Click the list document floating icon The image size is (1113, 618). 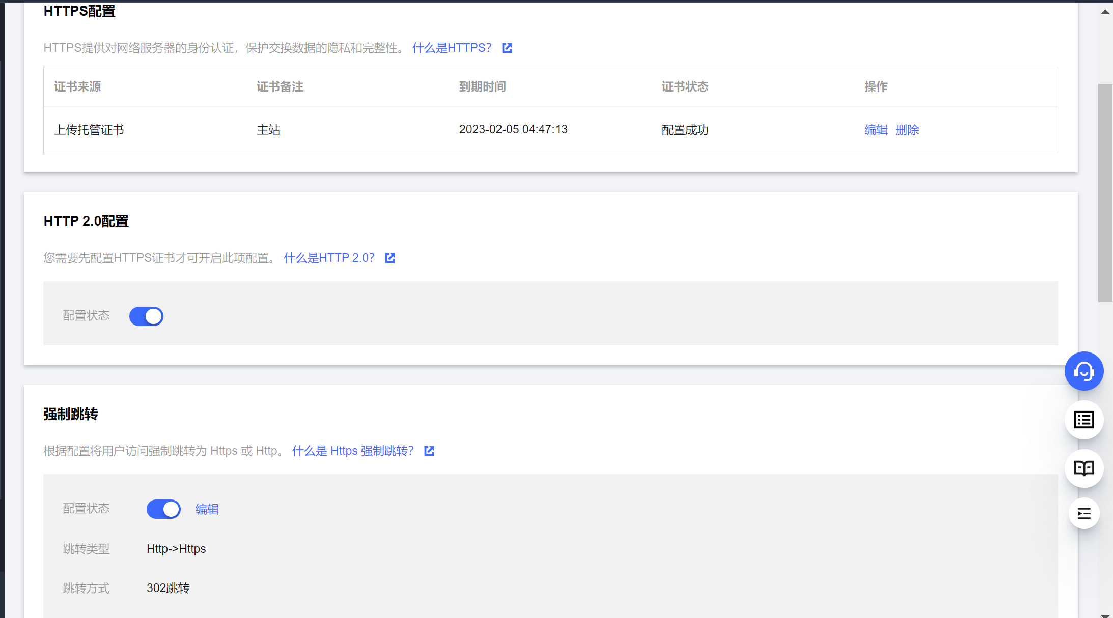click(1083, 420)
